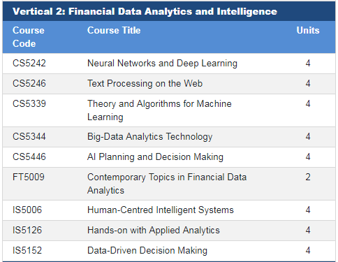Click AI Planning and Decision Making title
Image resolution: width=338 pixels, height=262 pixels.
[x=155, y=157]
